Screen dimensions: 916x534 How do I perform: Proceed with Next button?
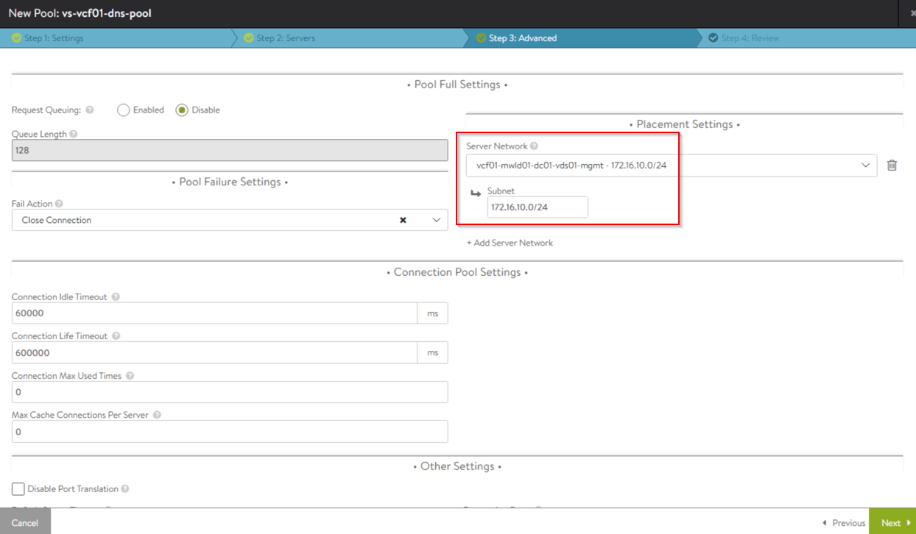pyautogui.click(x=892, y=522)
